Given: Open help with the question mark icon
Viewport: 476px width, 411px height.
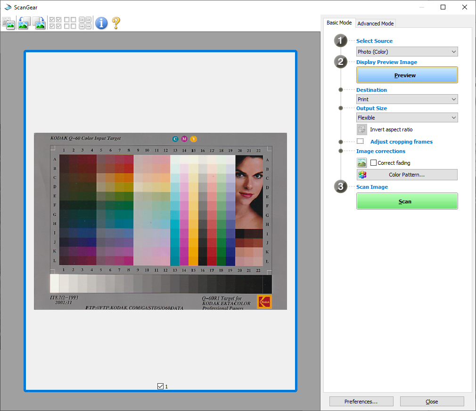Looking at the screenshot, I should (116, 23).
